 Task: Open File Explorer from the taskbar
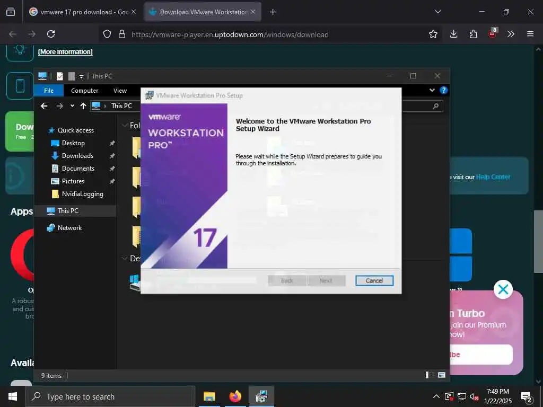click(209, 396)
